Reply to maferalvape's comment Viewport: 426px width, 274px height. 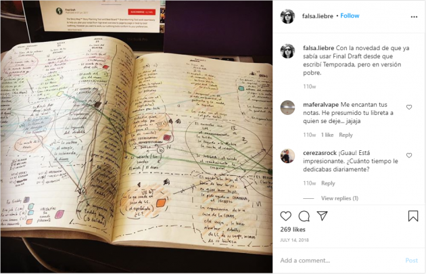click(x=346, y=135)
